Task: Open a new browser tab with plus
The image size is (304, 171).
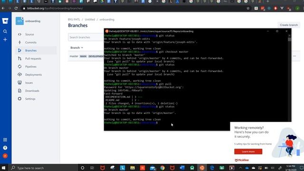Action: pos(268,1)
